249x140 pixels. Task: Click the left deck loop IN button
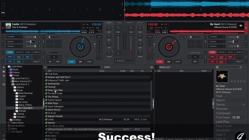[x=50, y=61]
